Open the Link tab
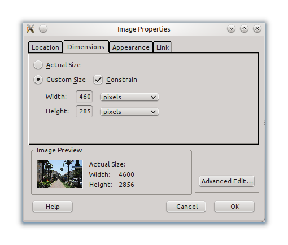The height and width of the screenshot is (245, 288). [163, 47]
